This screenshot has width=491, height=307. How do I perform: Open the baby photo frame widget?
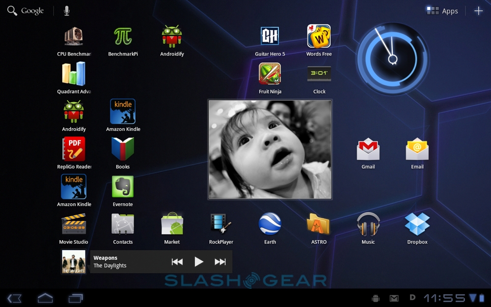pyautogui.click(x=270, y=149)
